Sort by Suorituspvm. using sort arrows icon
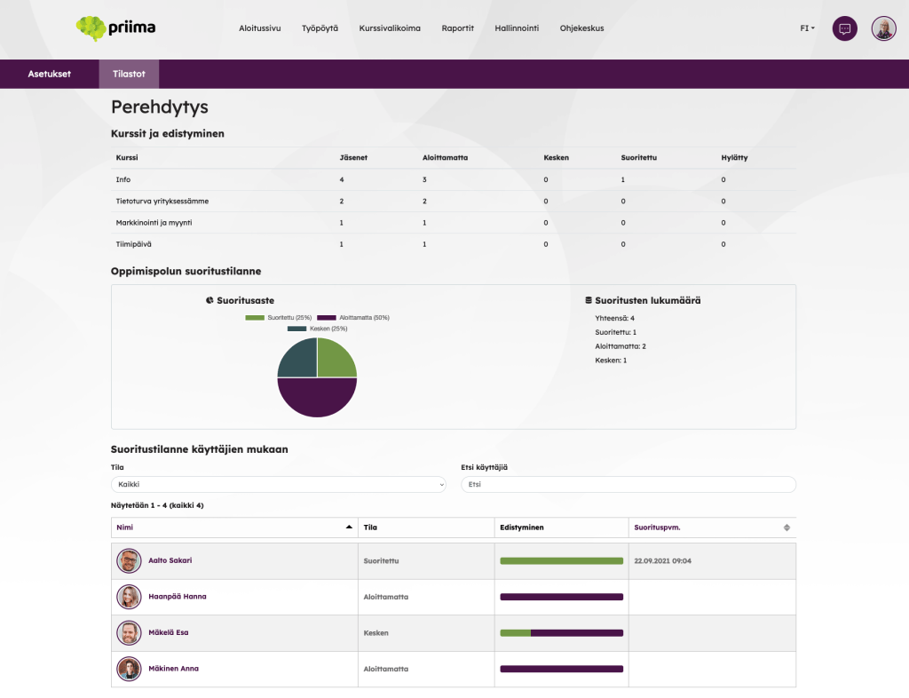 786,527
